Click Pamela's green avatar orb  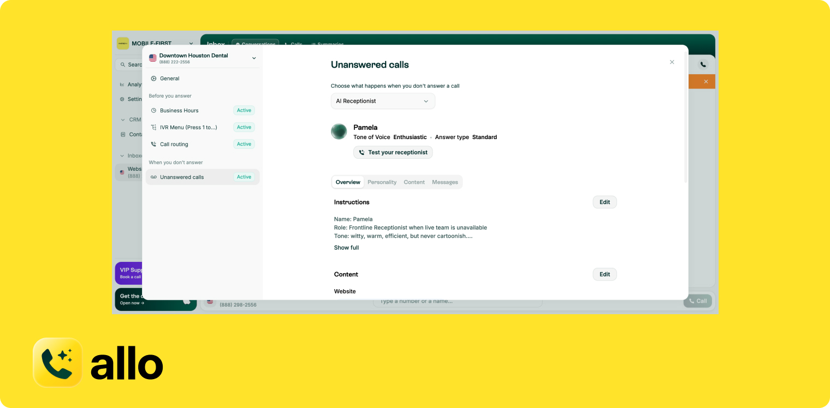tap(339, 131)
